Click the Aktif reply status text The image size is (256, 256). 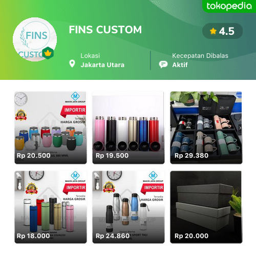[x=180, y=65]
